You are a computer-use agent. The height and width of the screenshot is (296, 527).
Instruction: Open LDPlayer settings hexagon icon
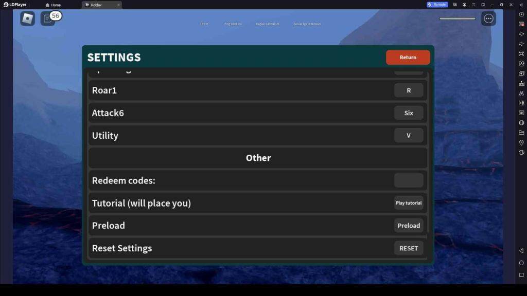click(x=521, y=14)
